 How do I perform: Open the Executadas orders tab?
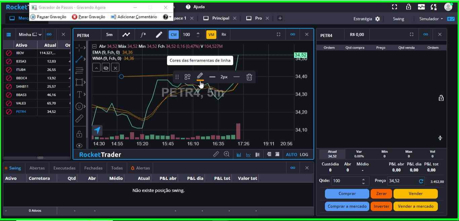(x=65, y=168)
